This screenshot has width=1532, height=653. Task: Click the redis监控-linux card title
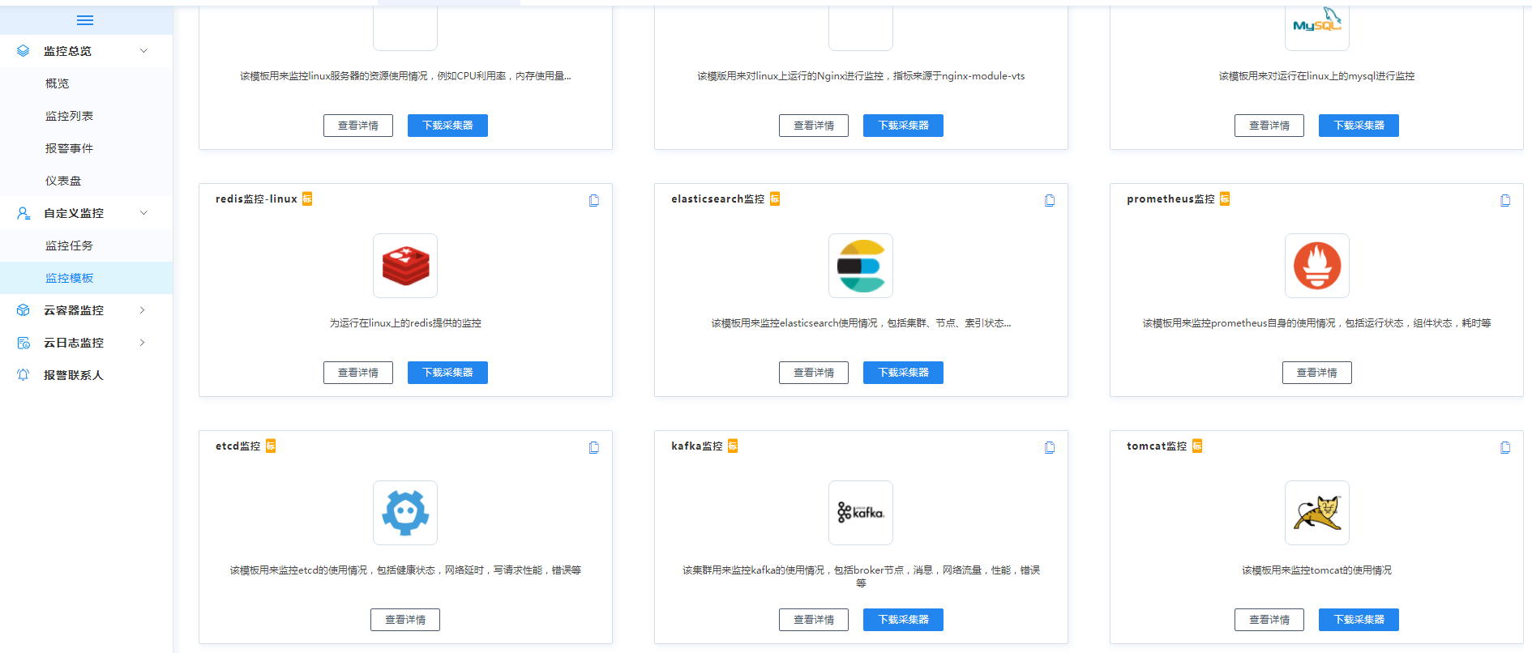pos(256,198)
